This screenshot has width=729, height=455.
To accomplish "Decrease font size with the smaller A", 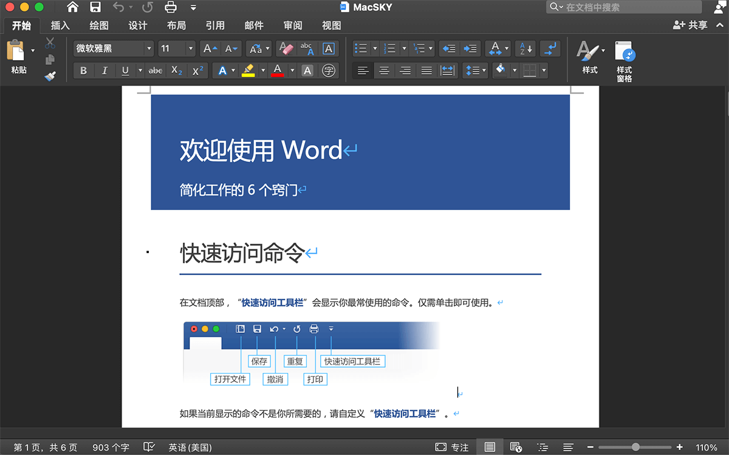I will tap(231, 49).
